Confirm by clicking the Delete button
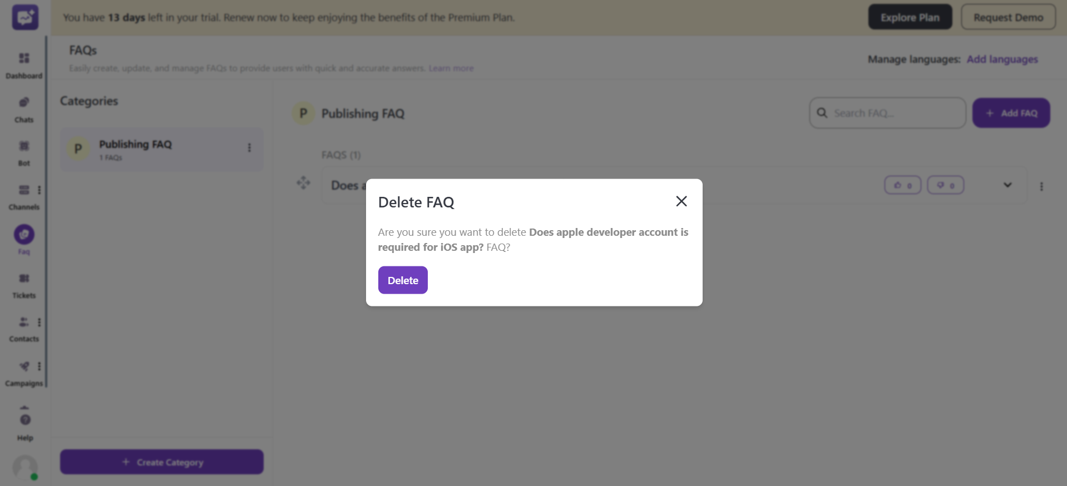 point(402,280)
